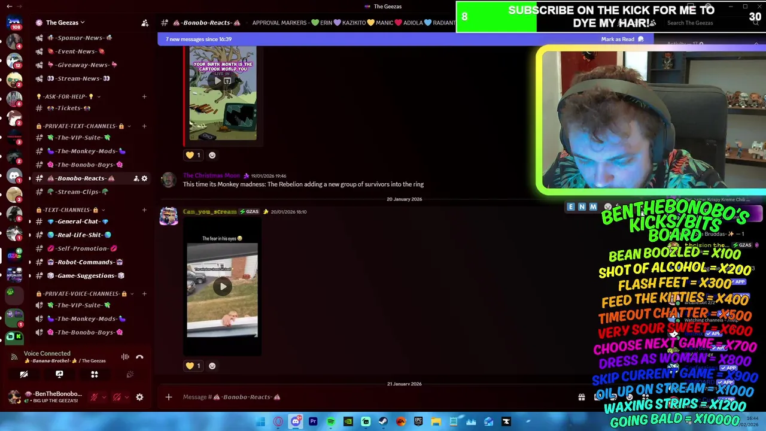Add a channel to PRIVATE-VOICE-CHANNELS category

tap(144, 294)
